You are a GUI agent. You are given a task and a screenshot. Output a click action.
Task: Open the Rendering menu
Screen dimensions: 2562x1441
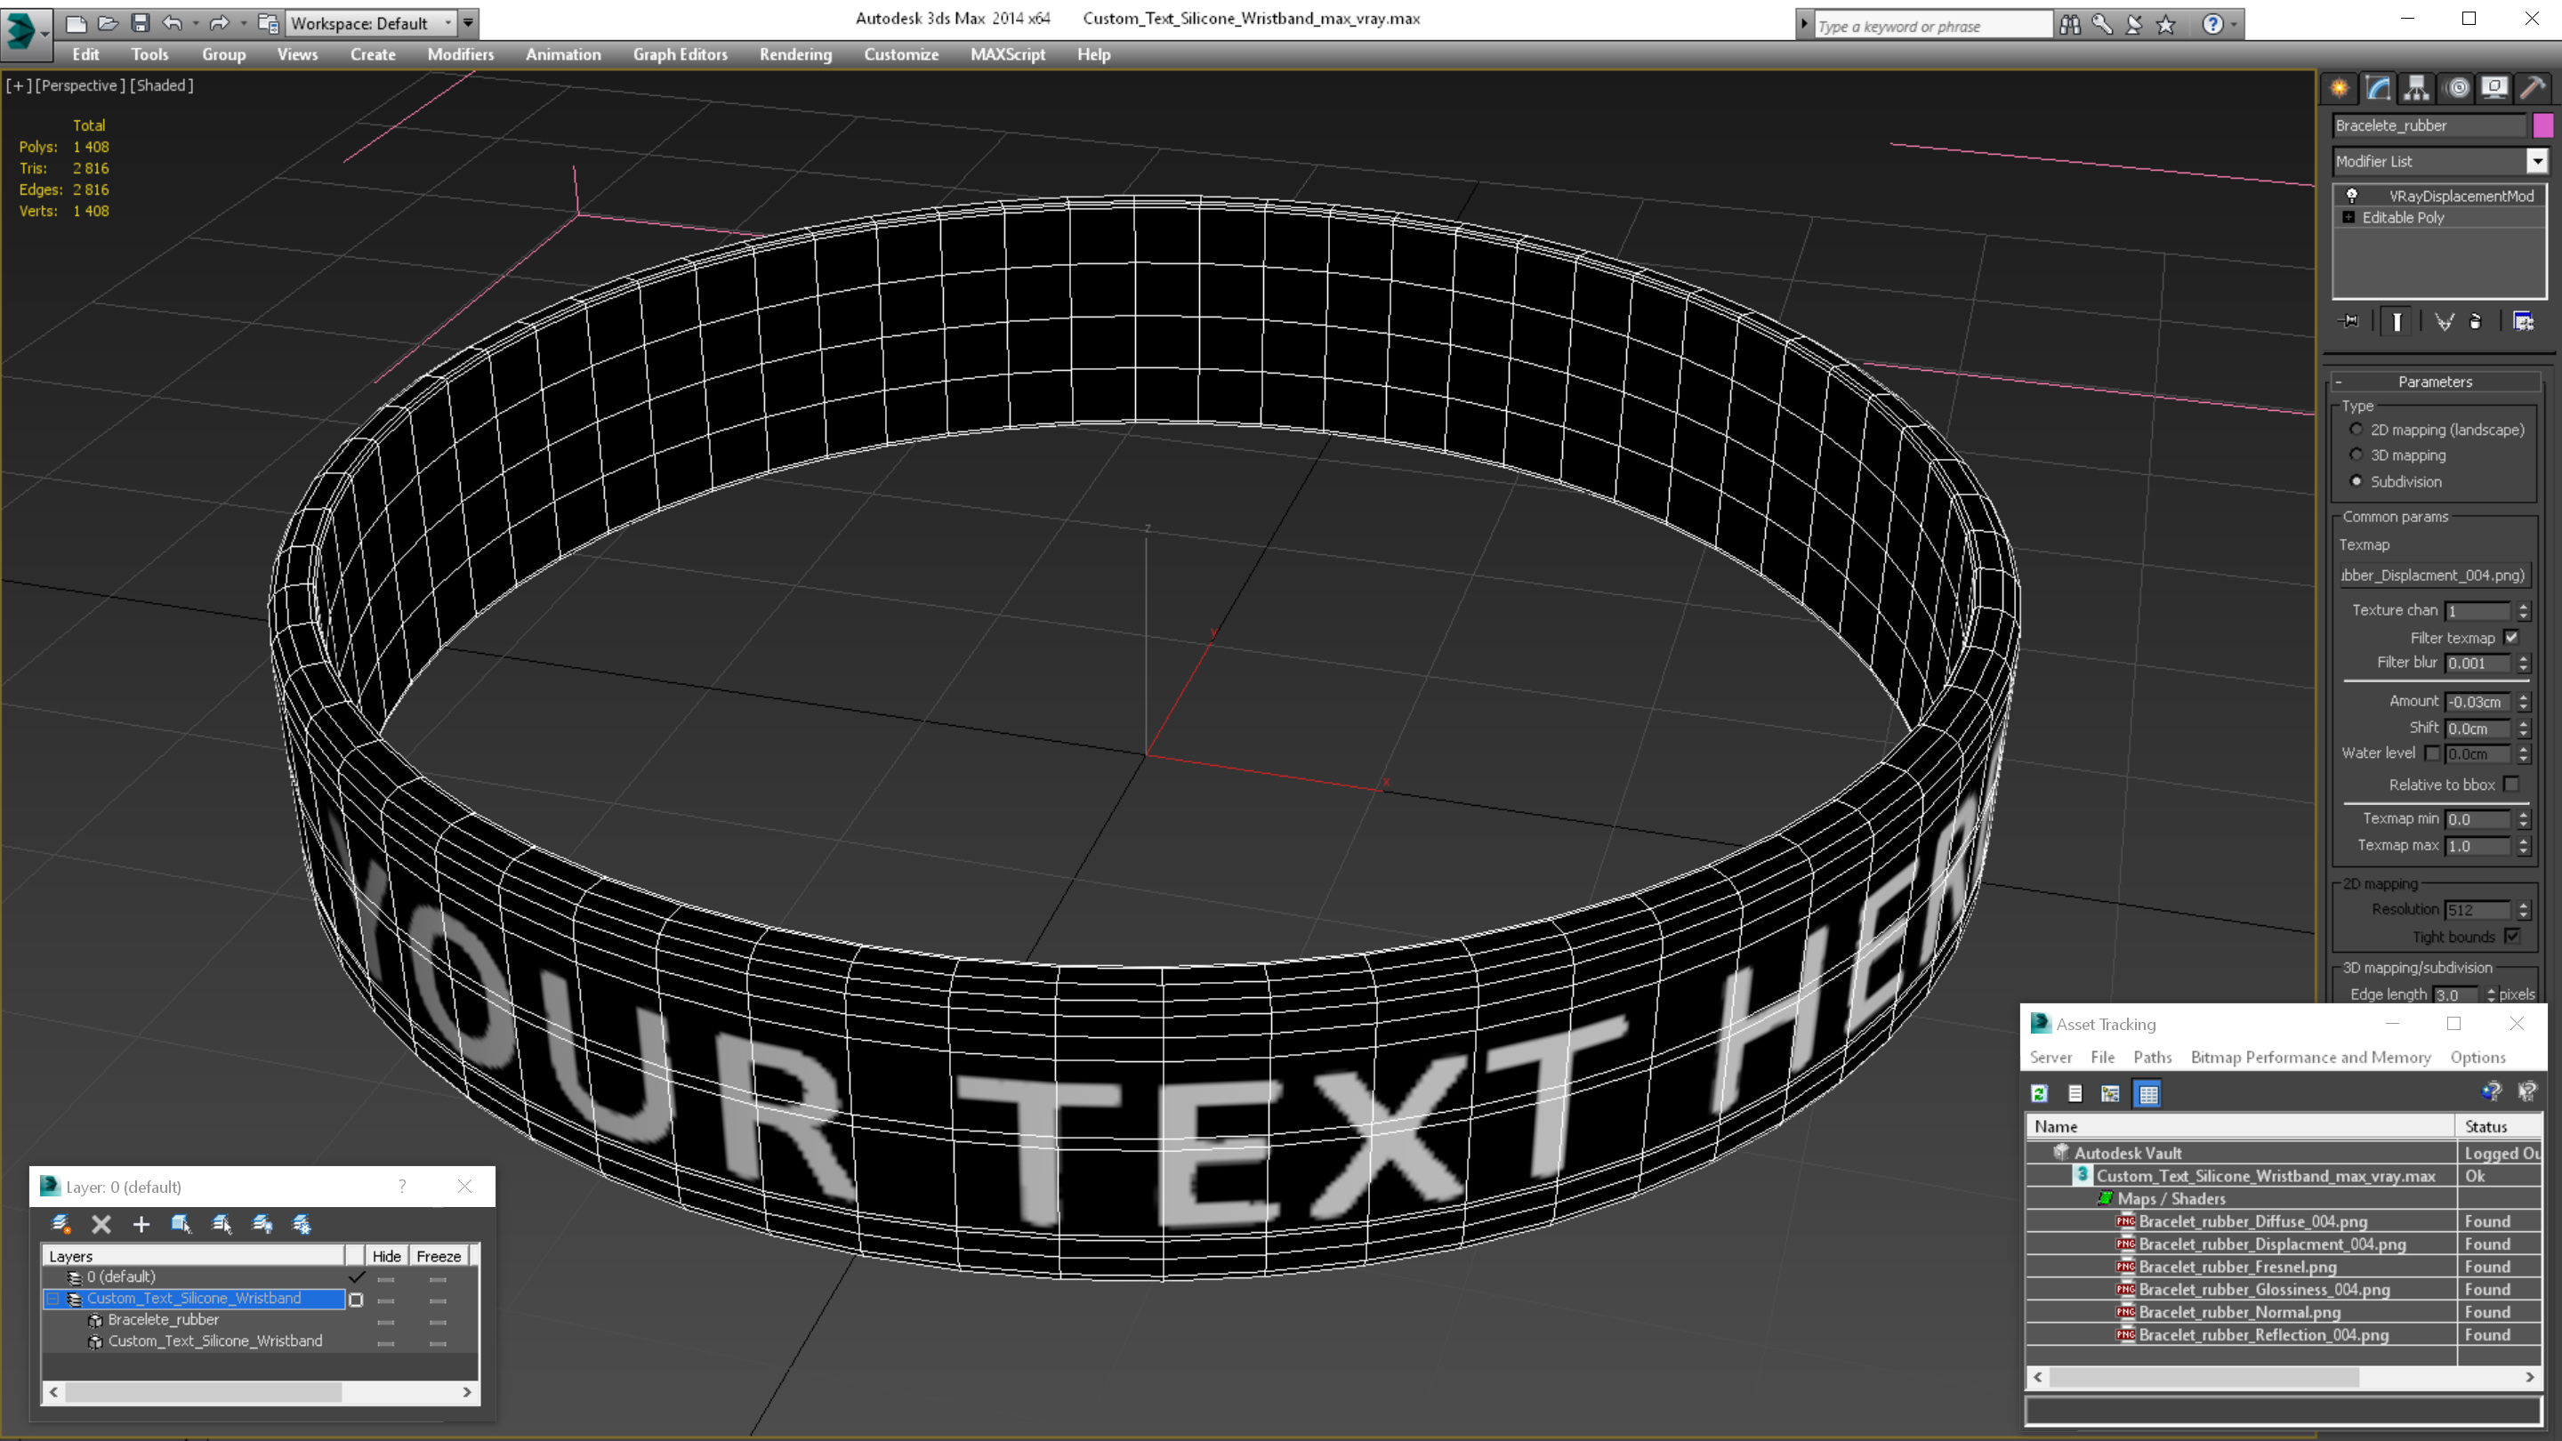point(794,54)
